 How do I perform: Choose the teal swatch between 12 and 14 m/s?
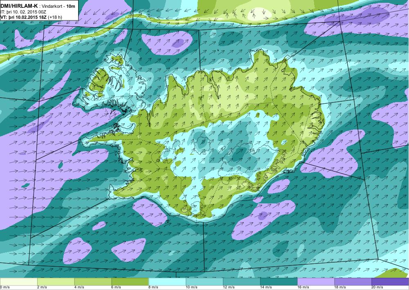pyautogui.click(x=242, y=281)
